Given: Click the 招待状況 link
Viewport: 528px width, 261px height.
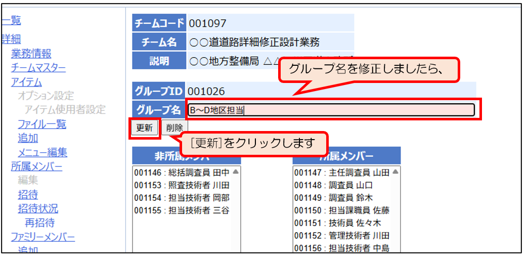Looking at the screenshot, I should (38, 208).
